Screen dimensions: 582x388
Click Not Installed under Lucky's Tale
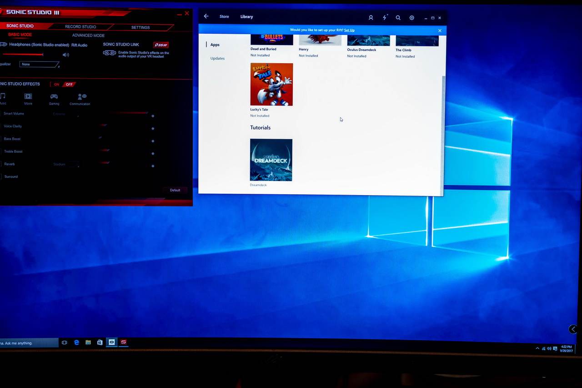tap(260, 116)
